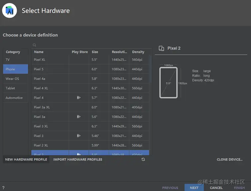Click the 400dpi density cell for Pixel 3a XL
The height and width of the screenshot is (191, 251).
tap(139, 107)
